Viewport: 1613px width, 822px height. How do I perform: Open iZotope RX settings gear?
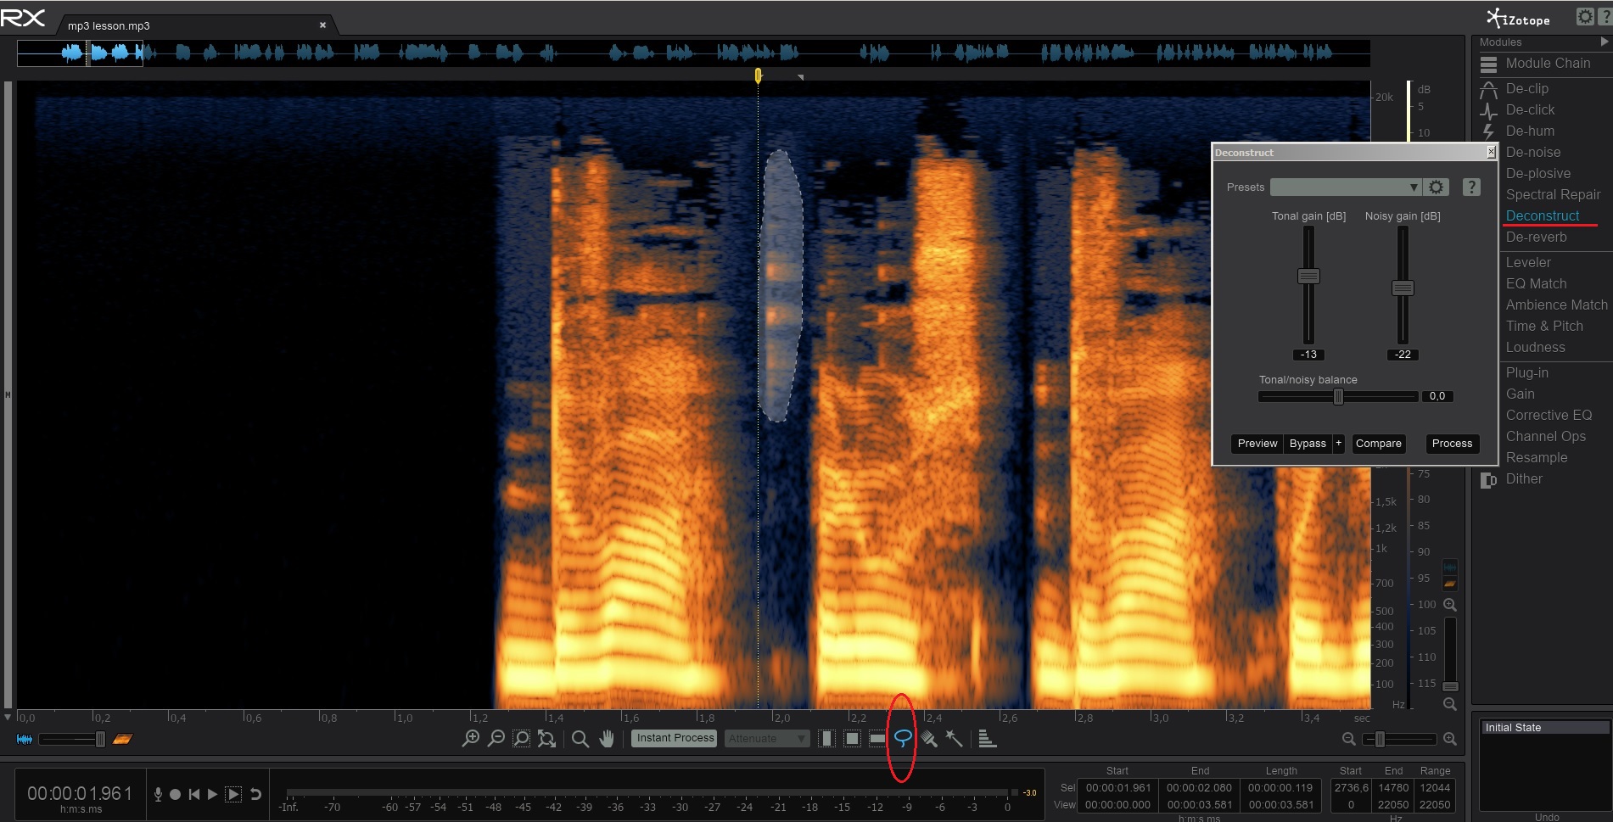coord(1585,17)
